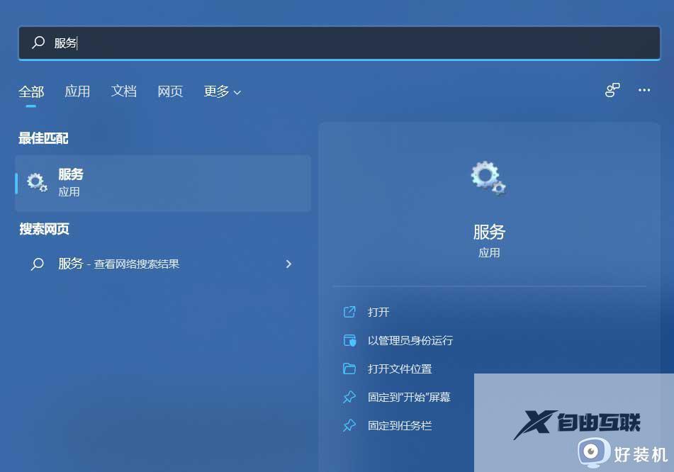674x472 pixels.
Task: Select the 全部 filter tab
Action: (31, 91)
